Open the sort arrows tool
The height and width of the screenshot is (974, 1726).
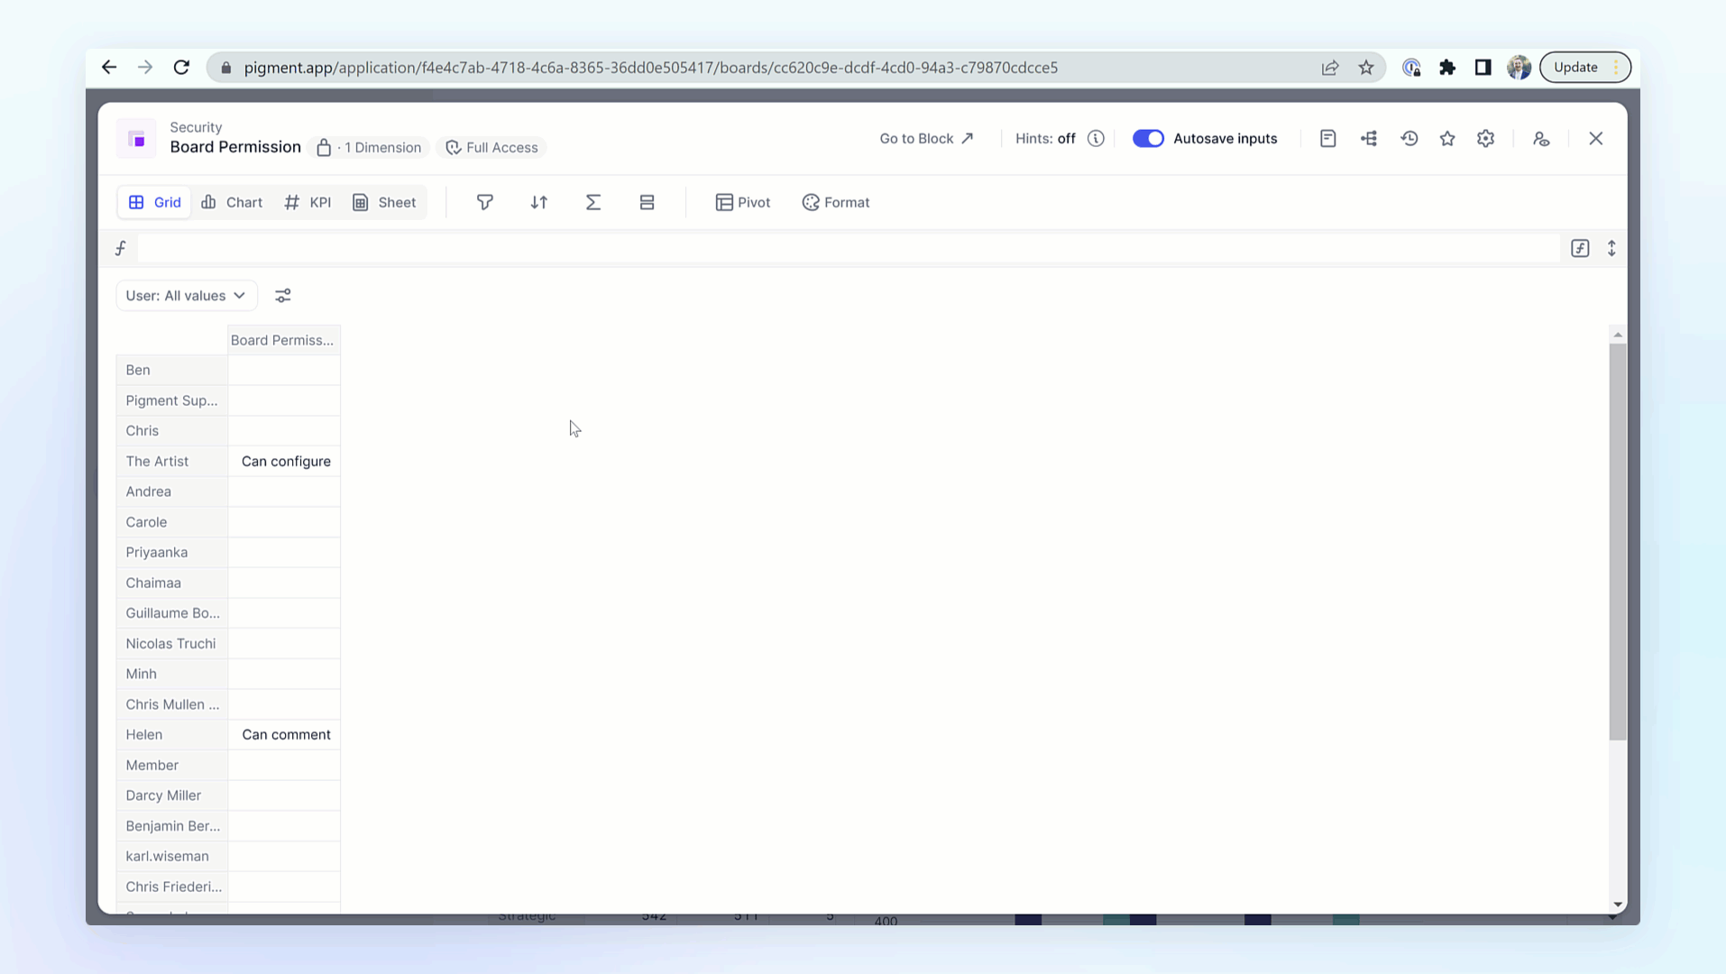tap(538, 202)
